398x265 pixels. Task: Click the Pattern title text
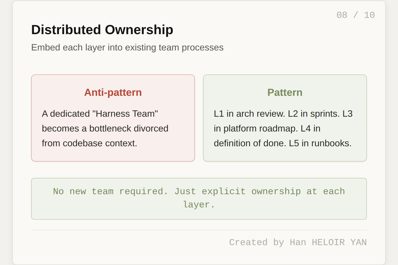pyautogui.click(x=285, y=92)
